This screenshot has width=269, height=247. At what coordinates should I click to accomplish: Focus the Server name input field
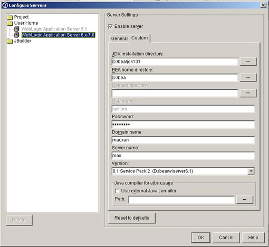point(183,156)
